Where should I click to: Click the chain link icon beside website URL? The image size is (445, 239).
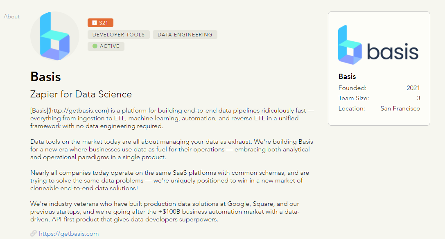pos(34,234)
